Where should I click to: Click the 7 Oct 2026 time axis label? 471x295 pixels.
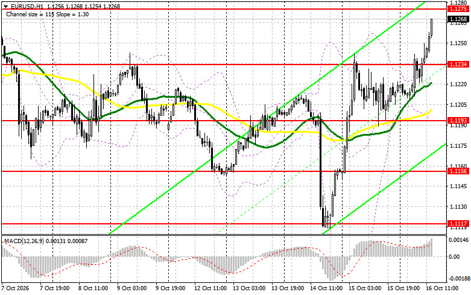[x=15, y=288]
